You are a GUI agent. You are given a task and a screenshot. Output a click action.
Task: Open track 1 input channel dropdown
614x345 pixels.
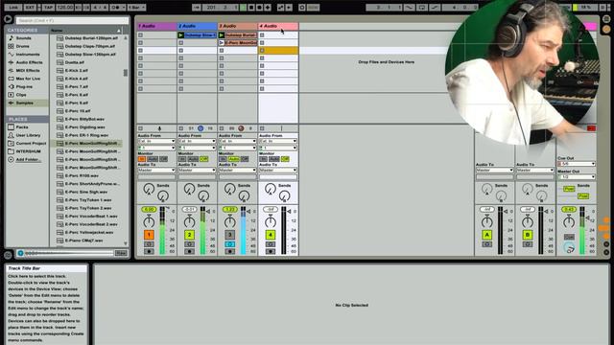point(156,148)
